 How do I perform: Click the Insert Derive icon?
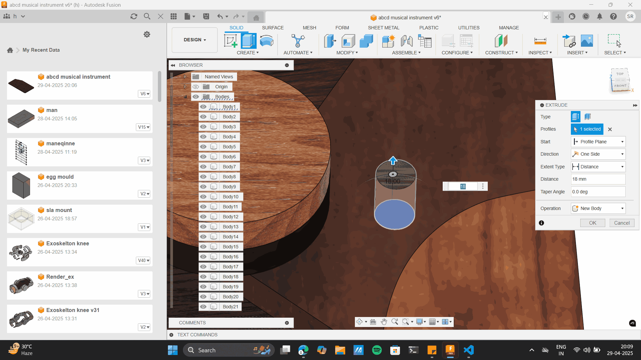(x=569, y=41)
